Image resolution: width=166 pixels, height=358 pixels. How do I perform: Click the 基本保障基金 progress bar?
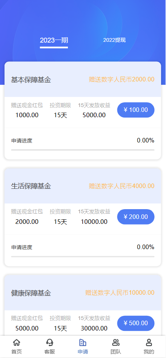pyautogui.click(x=83, y=150)
